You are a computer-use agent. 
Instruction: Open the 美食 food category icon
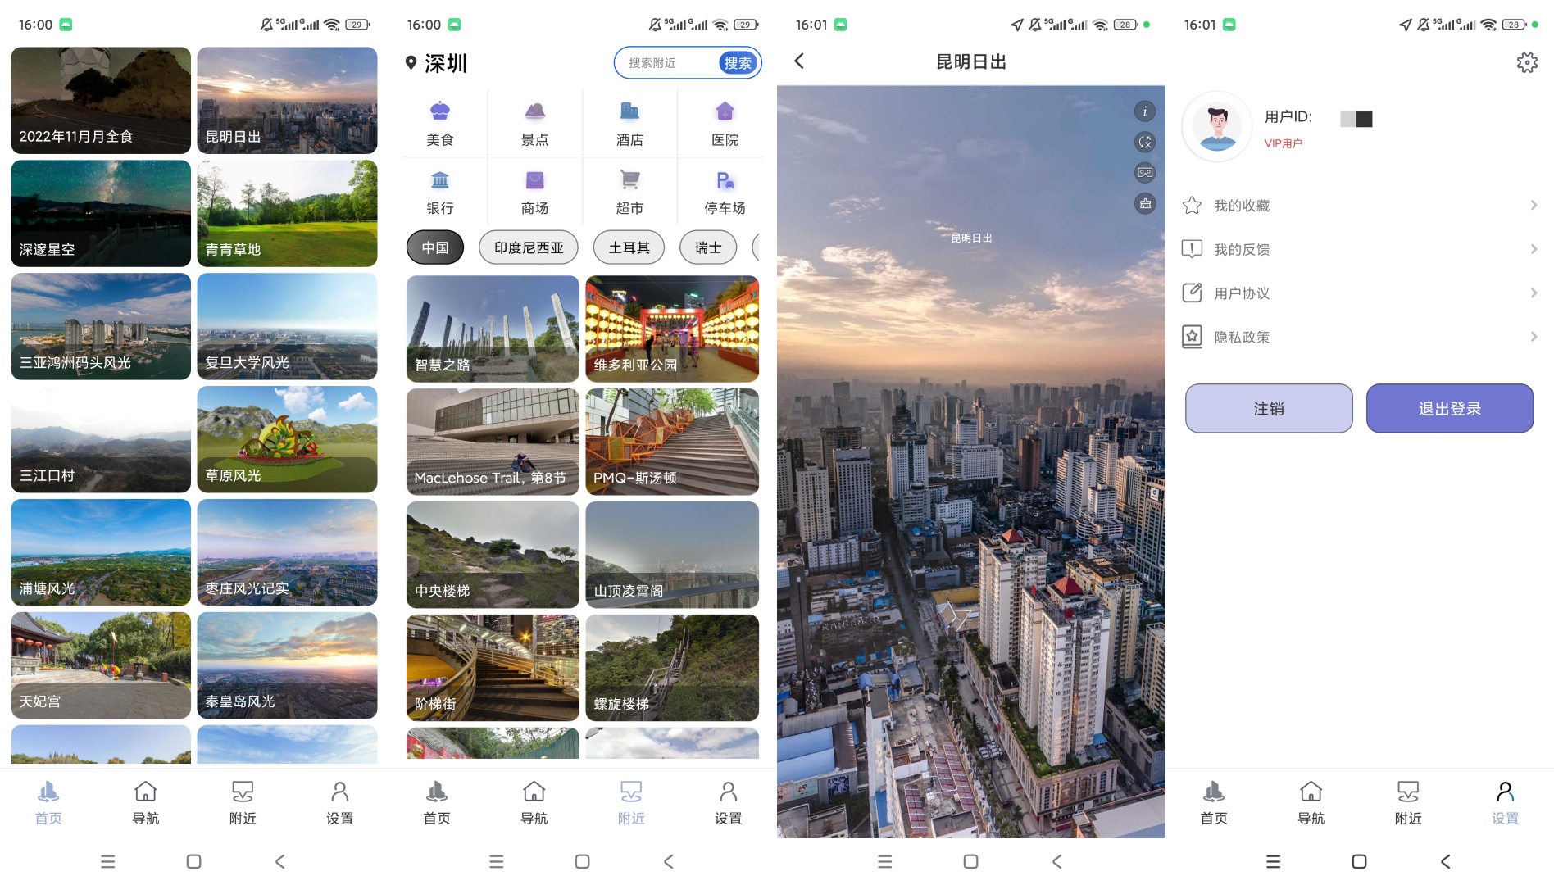pos(440,111)
